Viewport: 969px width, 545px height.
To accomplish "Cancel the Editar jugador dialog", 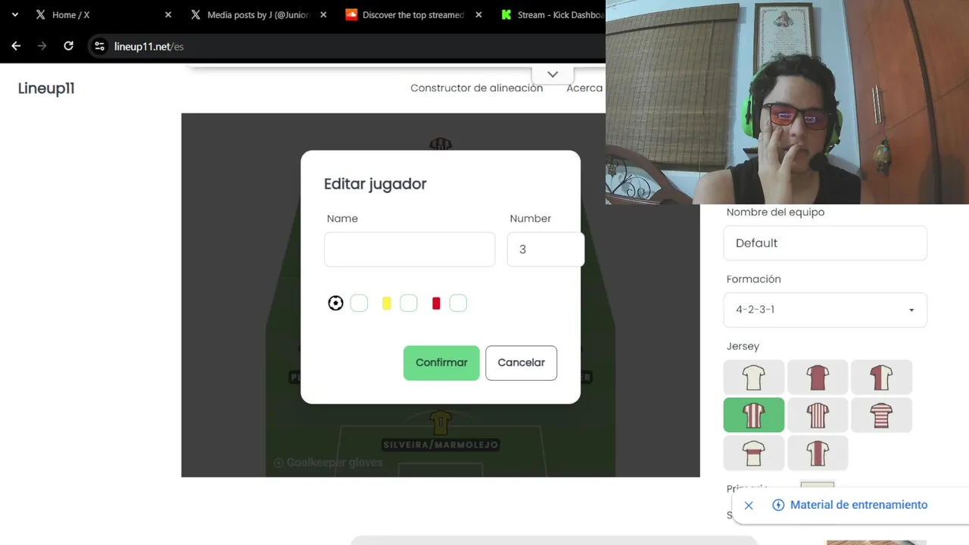I will click(x=521, y=363).
